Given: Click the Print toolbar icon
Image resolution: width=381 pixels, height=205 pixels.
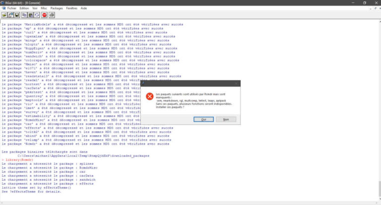Looking at the screenshot, I should tap(52, 15).
